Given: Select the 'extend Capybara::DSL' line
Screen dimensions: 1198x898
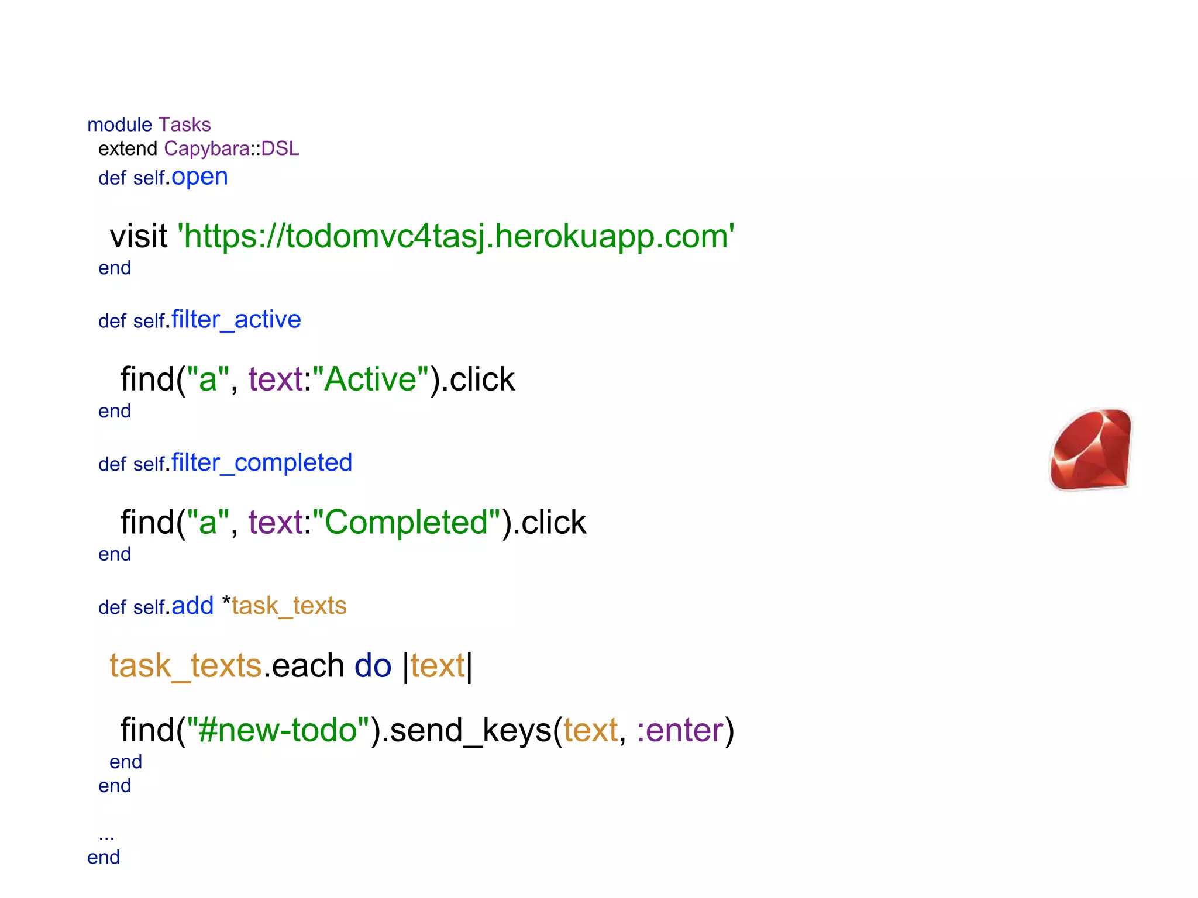Looking at the screenshot, I should click(x=198, y=148).
